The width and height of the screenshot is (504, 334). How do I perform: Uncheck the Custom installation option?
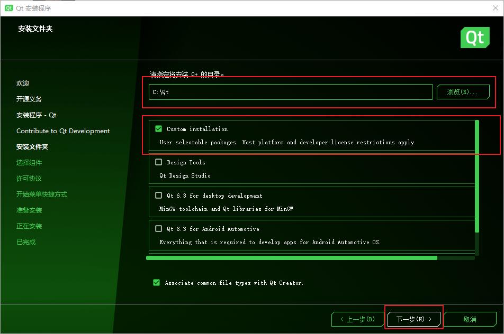158,128
